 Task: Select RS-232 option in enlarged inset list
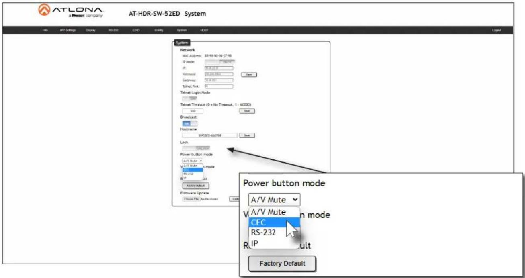pos(274,233)
